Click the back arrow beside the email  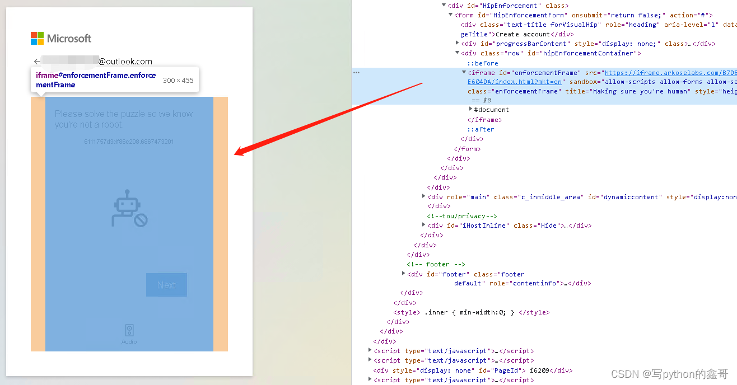coord(37,62)
